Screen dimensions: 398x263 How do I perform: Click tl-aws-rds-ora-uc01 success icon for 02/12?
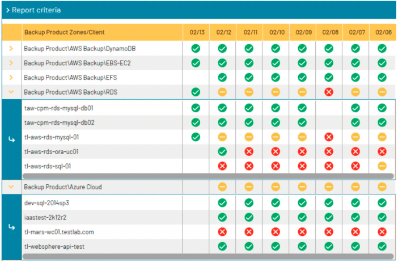click(222, 151)
